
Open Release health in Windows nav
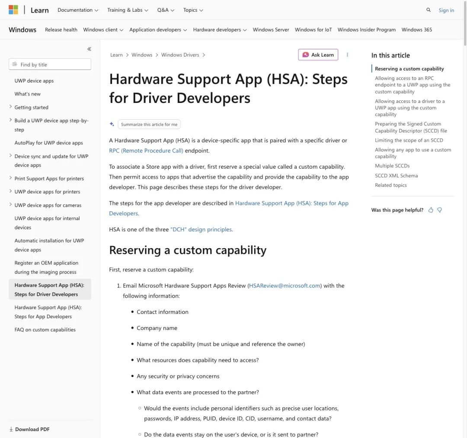coord(61,30)
